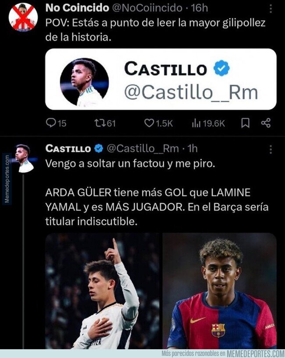Open the Arda Güler photo on left
The image size is (285, 358).
(x=102, y=291)
